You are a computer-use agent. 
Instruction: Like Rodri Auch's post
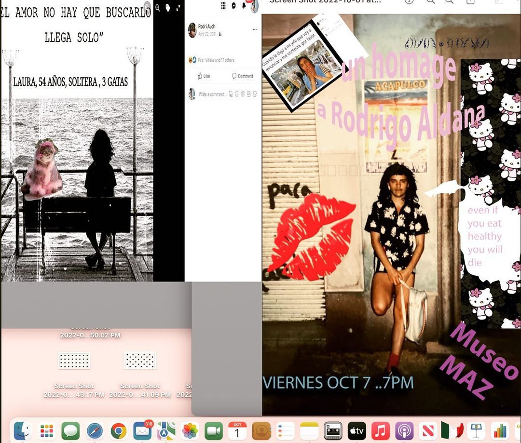tap(204, 76)
